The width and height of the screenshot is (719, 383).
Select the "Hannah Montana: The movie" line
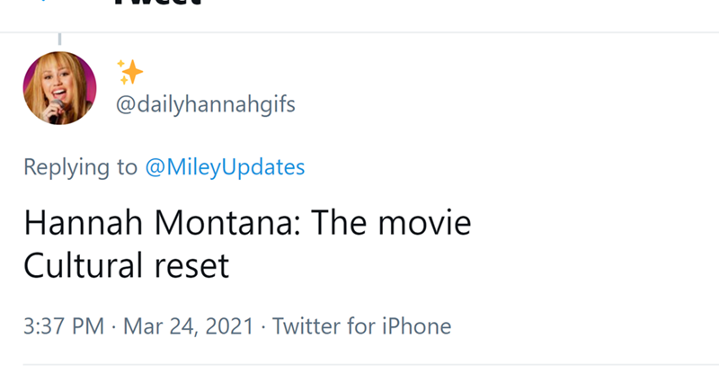click(x=247, y=223)
